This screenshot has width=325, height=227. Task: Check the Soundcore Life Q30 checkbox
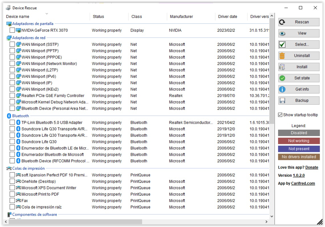tap(12, 142)
